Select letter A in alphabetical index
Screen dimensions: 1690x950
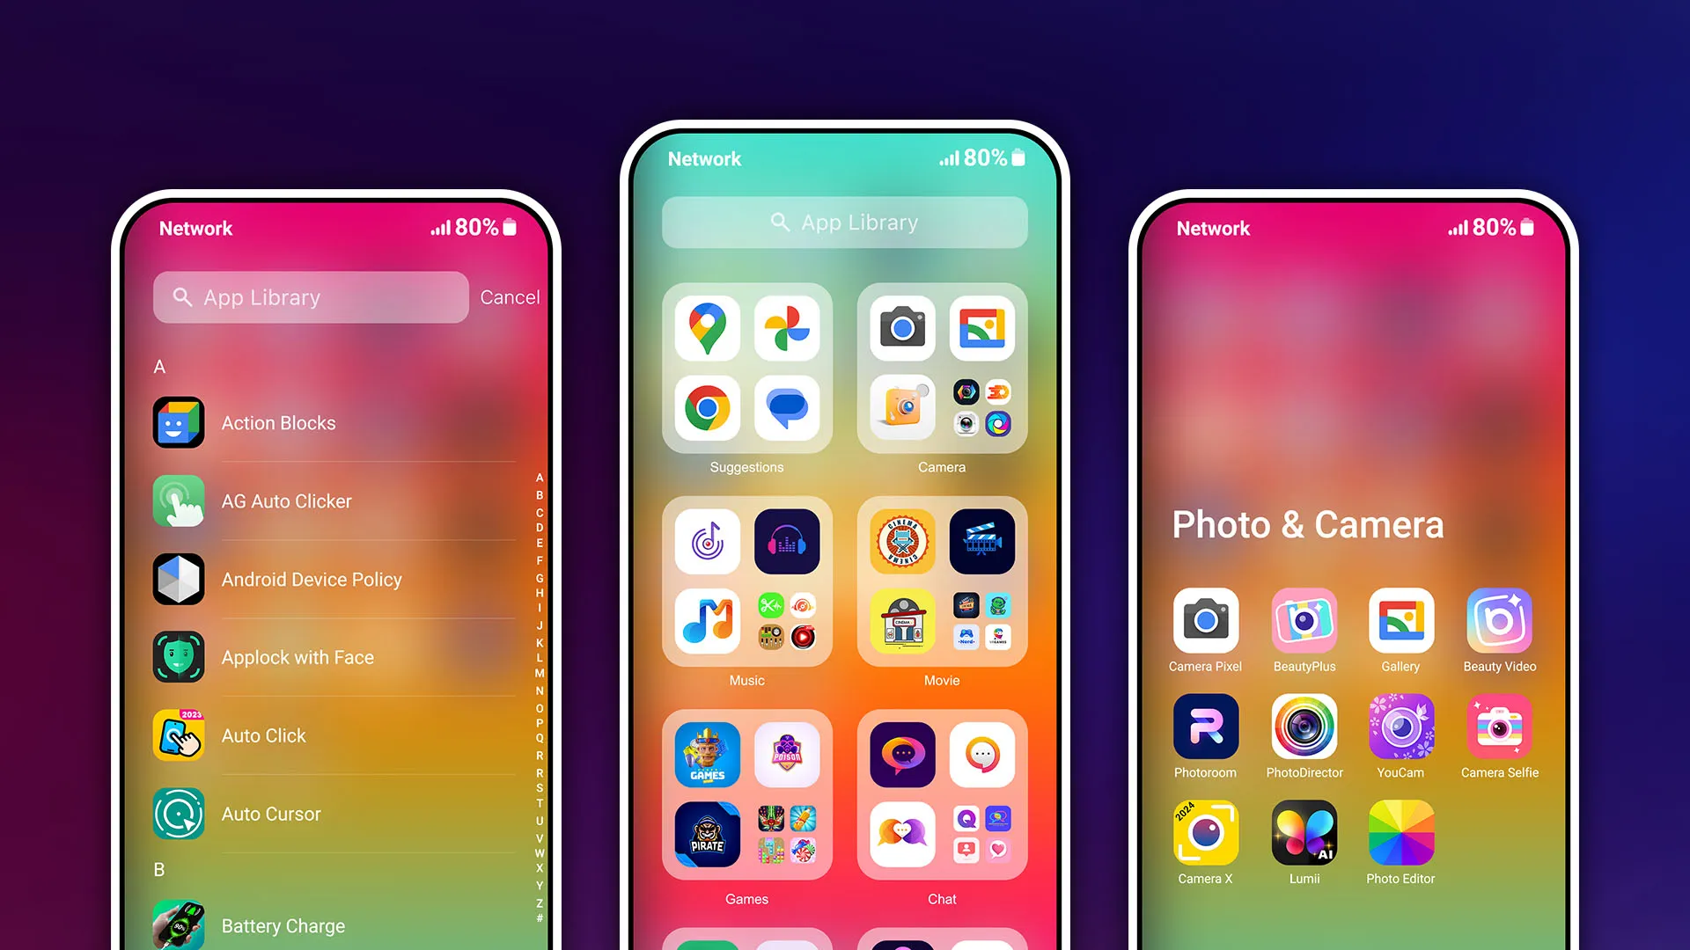pyautogui.click(x=532, y=473)
